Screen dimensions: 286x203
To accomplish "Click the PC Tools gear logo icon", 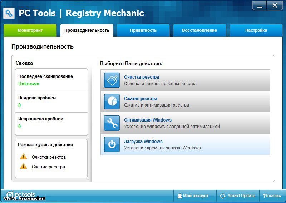I will coord(9,13).
